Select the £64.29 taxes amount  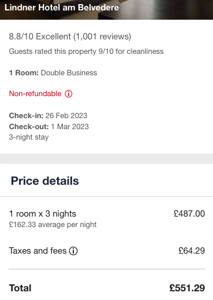click(192, 251)
